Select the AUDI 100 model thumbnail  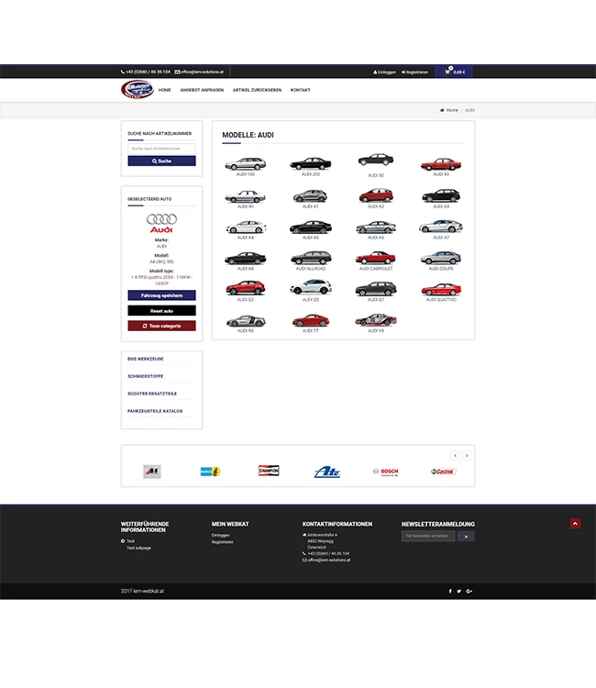click(245, 163)
